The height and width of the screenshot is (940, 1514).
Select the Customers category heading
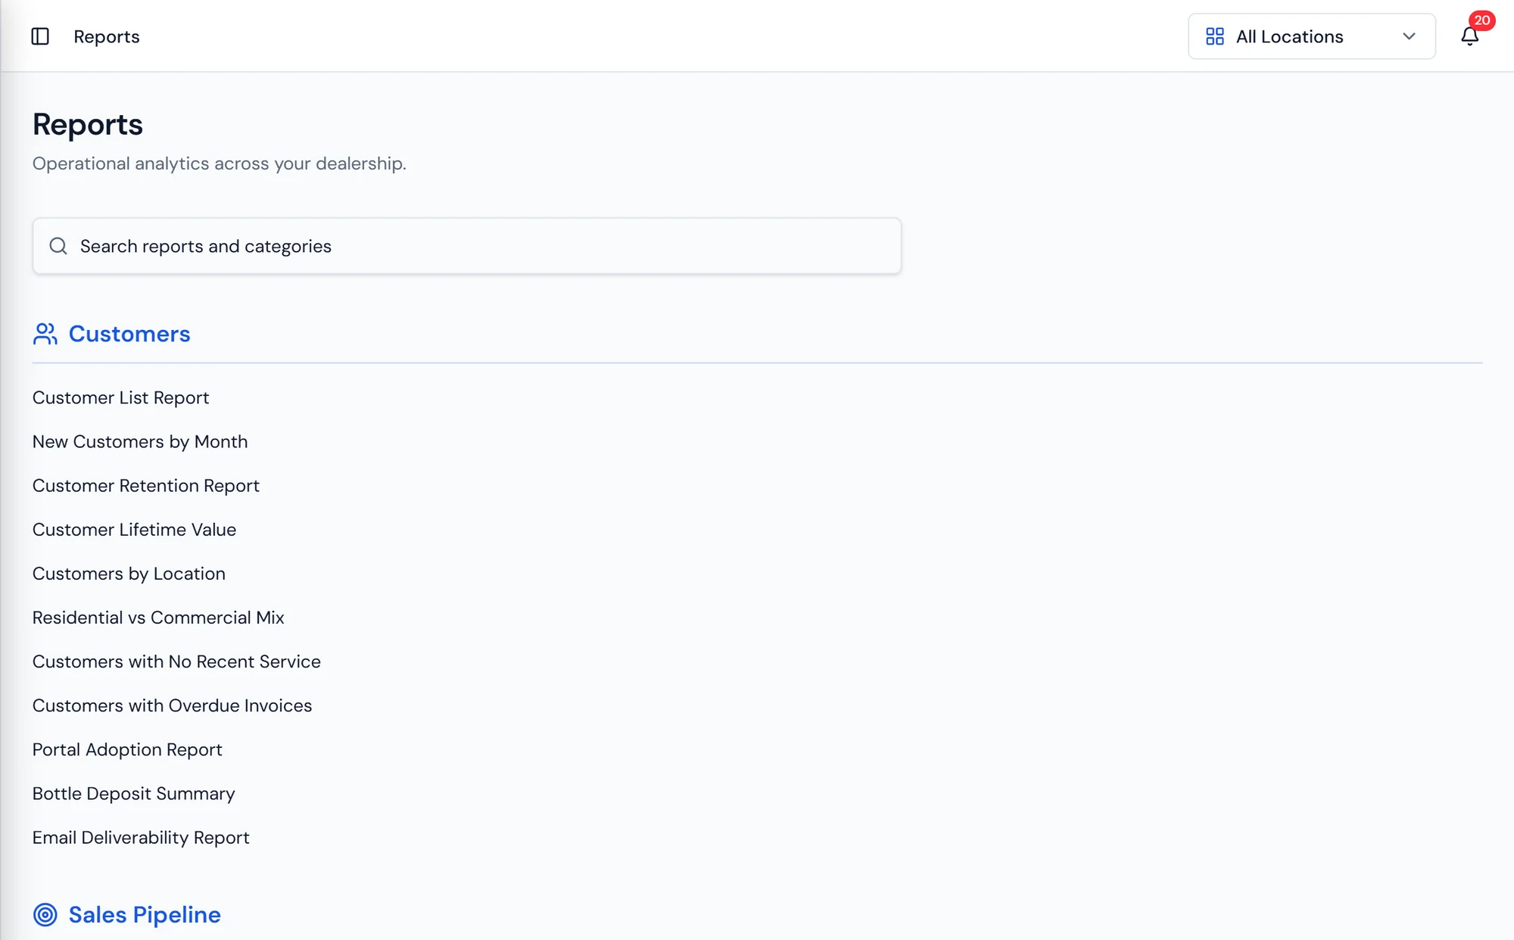pos(129,334)
